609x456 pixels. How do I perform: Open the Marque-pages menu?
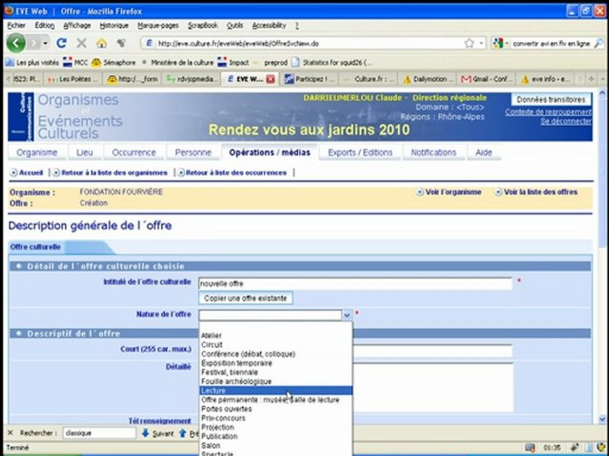tap(158, 25)
